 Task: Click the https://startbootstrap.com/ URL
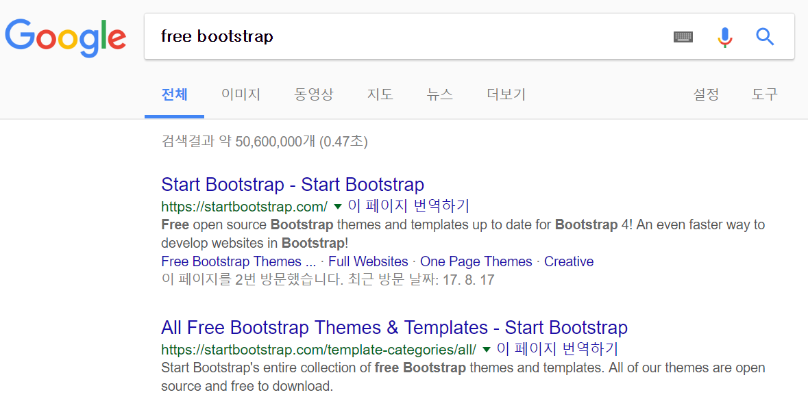click(244, 207)
